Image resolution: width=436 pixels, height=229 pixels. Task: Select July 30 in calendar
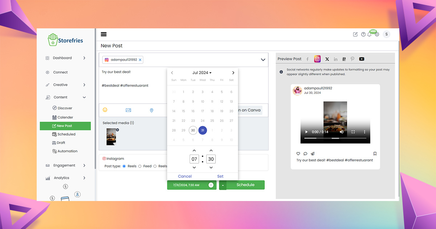(x=193, y=130)
